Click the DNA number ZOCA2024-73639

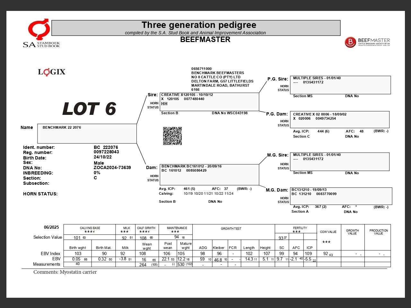112,167
